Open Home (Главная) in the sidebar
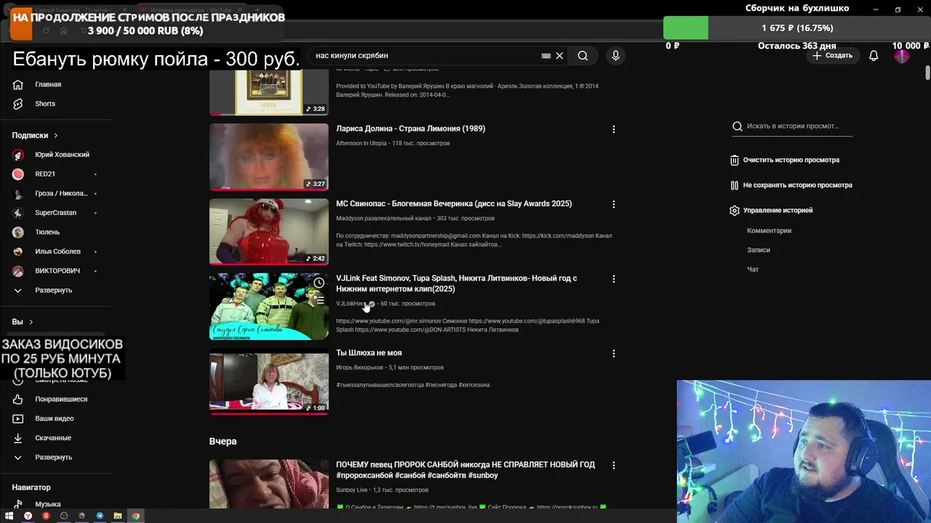Screen dimensions: 931x523 48,84
